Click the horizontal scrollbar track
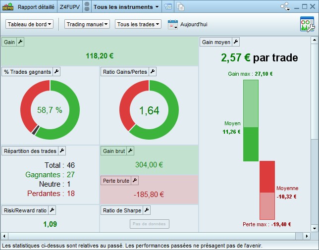 156,236
